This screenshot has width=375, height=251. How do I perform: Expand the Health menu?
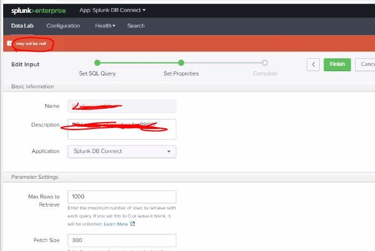click(x=105, y=26)
